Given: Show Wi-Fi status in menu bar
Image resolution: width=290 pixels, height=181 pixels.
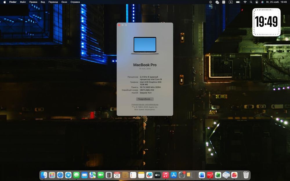Looking at the screenshot, I should pyautogui.click(x=245, y=2).
